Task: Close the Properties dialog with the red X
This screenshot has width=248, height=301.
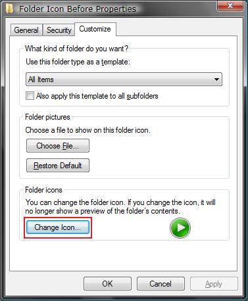Action: [x=230, y=5]
